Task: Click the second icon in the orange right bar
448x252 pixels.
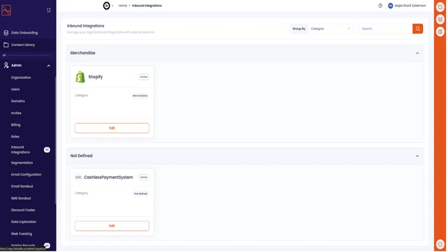Action: [440, 20]
